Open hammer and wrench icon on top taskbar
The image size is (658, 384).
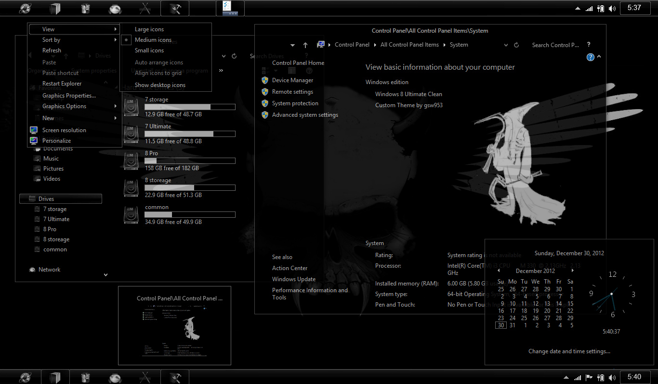pyautogui.click(x=174, y=9)
